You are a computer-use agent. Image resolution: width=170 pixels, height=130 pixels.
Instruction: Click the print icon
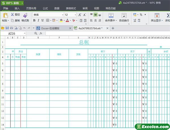click(11, 28)
